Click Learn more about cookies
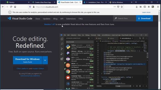The height and width of the screenshot is (90, 161). click(x=146, y=12)
